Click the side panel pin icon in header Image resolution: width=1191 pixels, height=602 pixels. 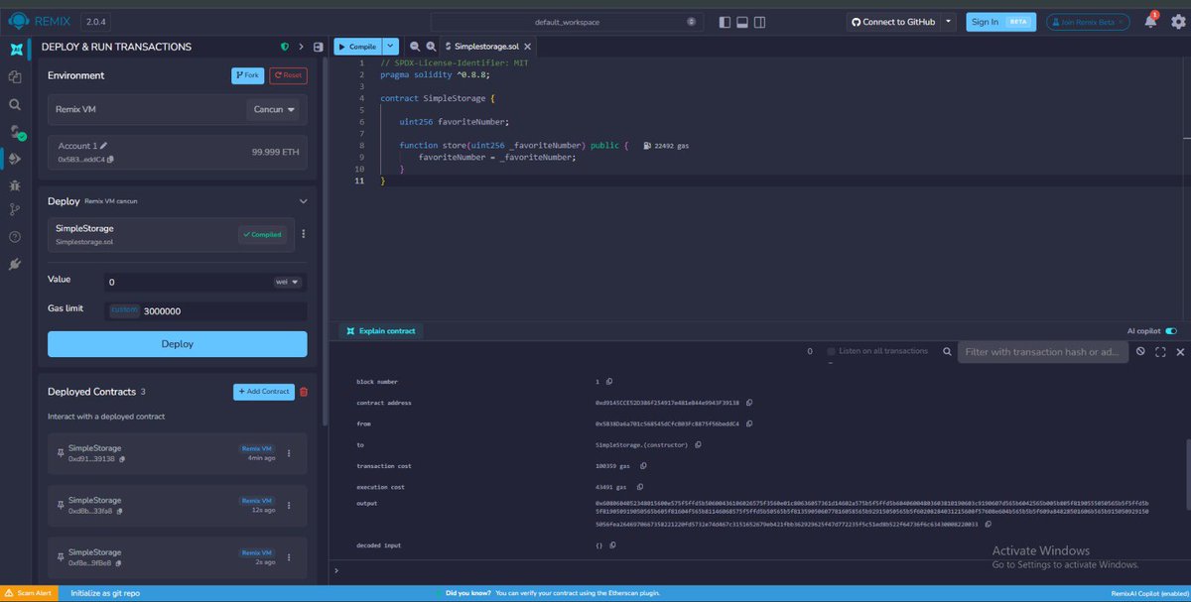pos(318,47)
